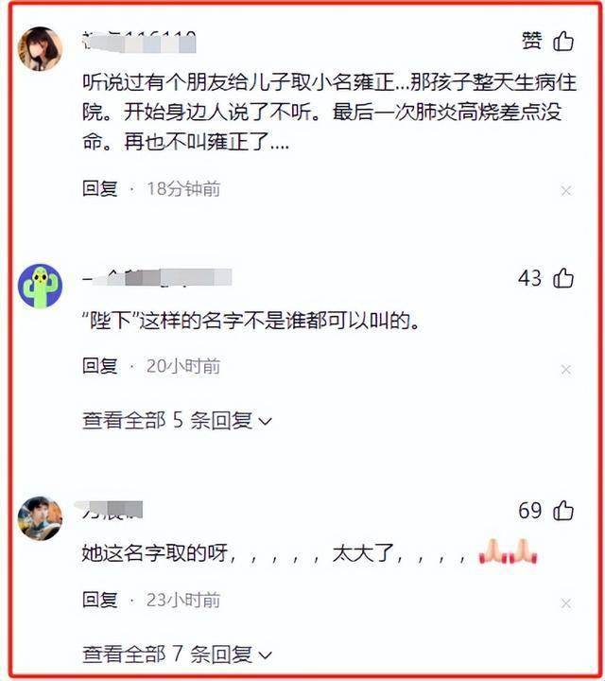Viewport: 605px width, 681px height.
Task: Like the 雍正 comment via thumbs-up icon
Action: 563,42
